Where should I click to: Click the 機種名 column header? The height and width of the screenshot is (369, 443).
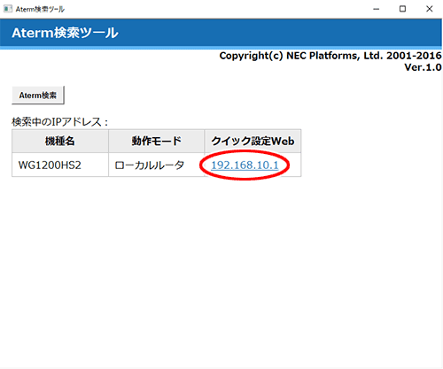60,141
